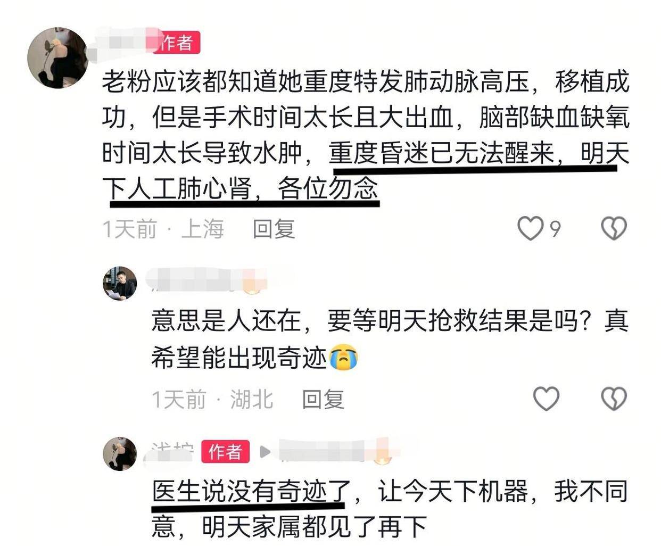This screenshot has height=546, width=661.
Task: Open the Hubei replier's avatar in suit
Action: [120, 283]
